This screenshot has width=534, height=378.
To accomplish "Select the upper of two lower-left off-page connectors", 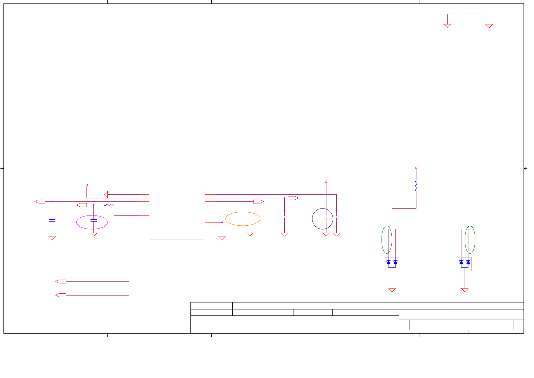I will (x=61, y=282).
